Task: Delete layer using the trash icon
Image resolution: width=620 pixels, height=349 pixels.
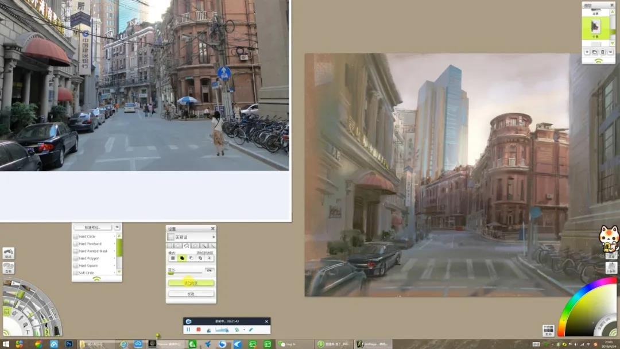Action: (x=603, y=52)
